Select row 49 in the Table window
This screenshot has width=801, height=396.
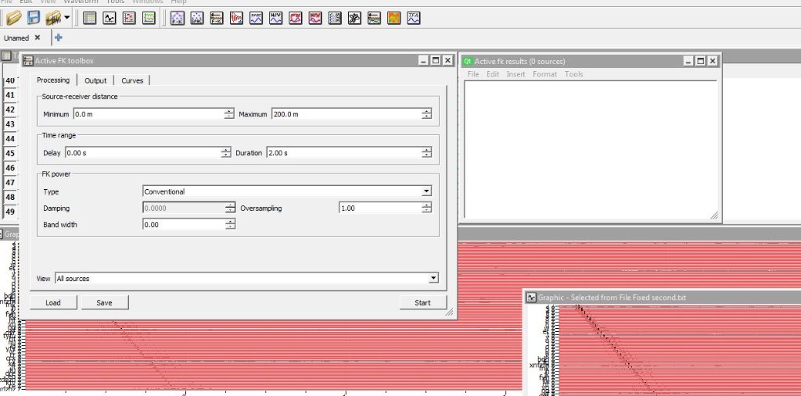pos(10,211)
